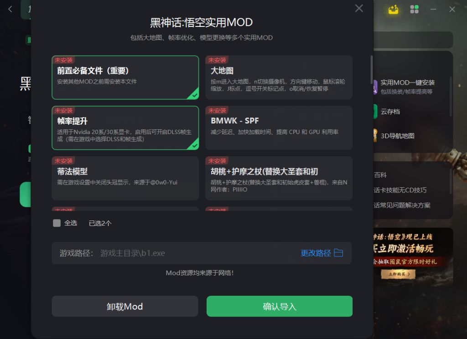467x339 pixels.
Task: Click the 游戏路径 input field
Action: [x=202, y=253]
